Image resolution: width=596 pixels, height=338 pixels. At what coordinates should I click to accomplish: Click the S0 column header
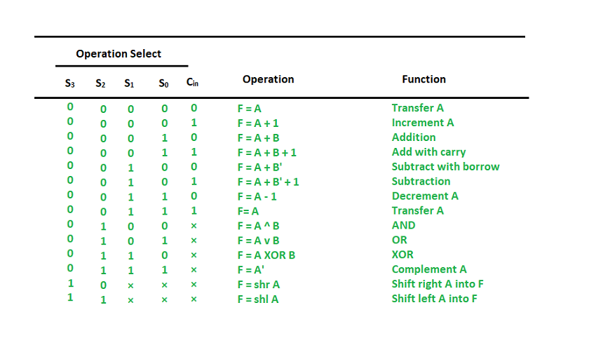coord(163,83)
